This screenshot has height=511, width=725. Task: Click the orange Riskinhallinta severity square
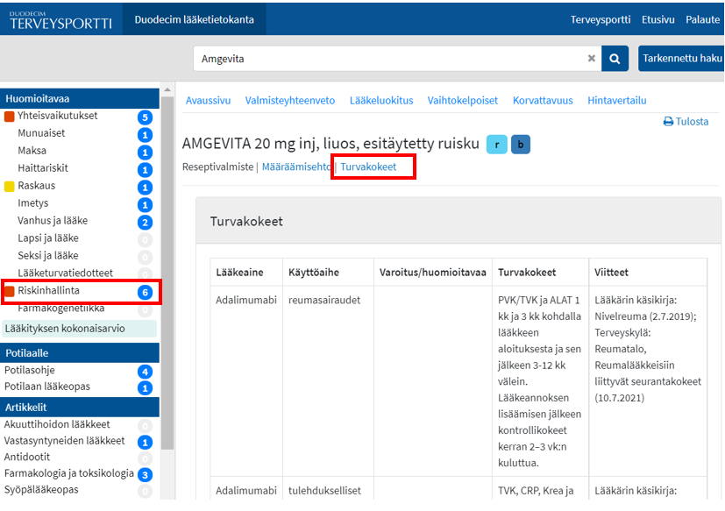pyautogui.click(x=10, y=291)
